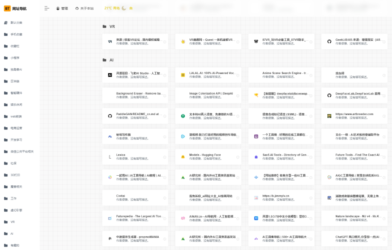Click the Lexica card icon

[110, 157]
